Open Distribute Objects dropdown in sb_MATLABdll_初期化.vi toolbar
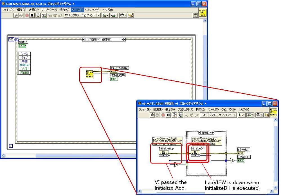This screenshot has width=281, height=196. (x=250, y=115)
